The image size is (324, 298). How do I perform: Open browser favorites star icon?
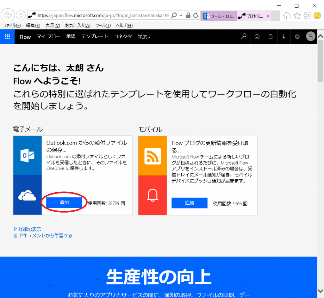coord(297,16)
